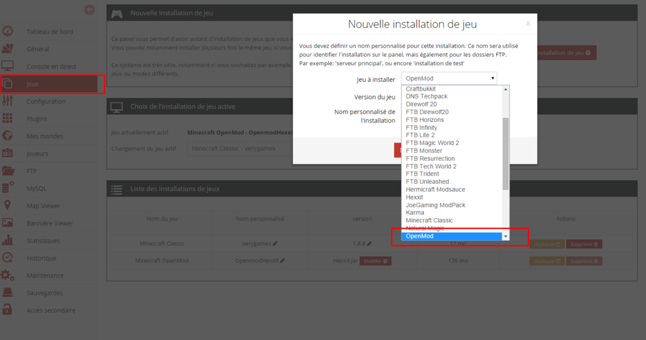This screenshot has width=646, height=340.
Task: Select OpenMod in the game list
Action: 452,236
